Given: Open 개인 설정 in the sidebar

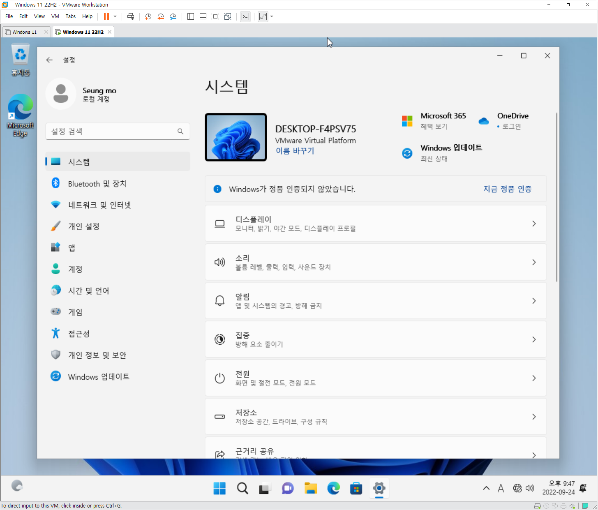Looking at the screenshot, I should coord(118,226).
